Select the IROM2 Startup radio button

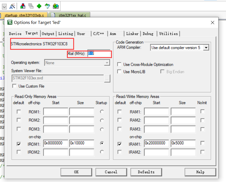point(102,152)
